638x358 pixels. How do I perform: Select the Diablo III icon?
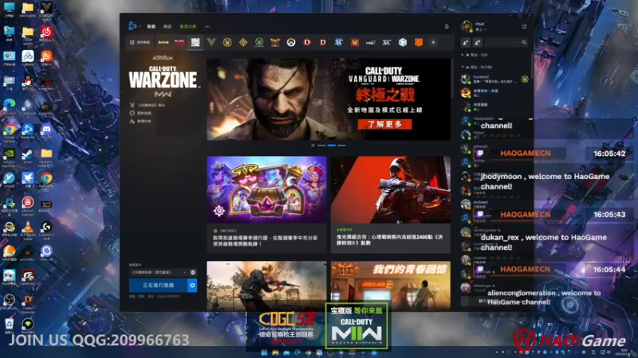coord(323,42)
